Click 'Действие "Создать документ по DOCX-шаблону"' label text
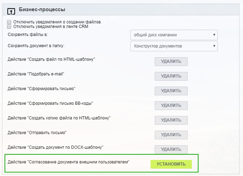This screenshot has width=243, height=176. click(x=55, y=147)
